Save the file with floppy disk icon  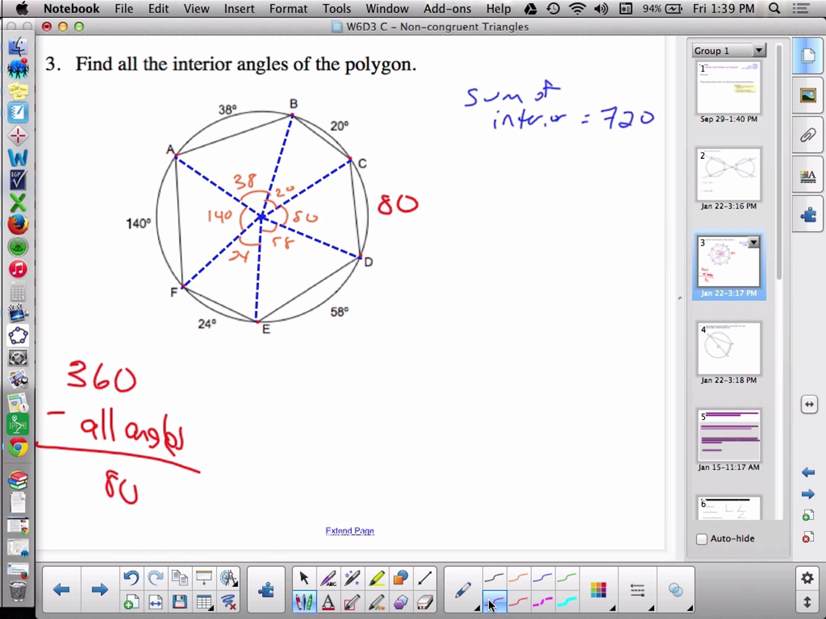tap(180, 602)
